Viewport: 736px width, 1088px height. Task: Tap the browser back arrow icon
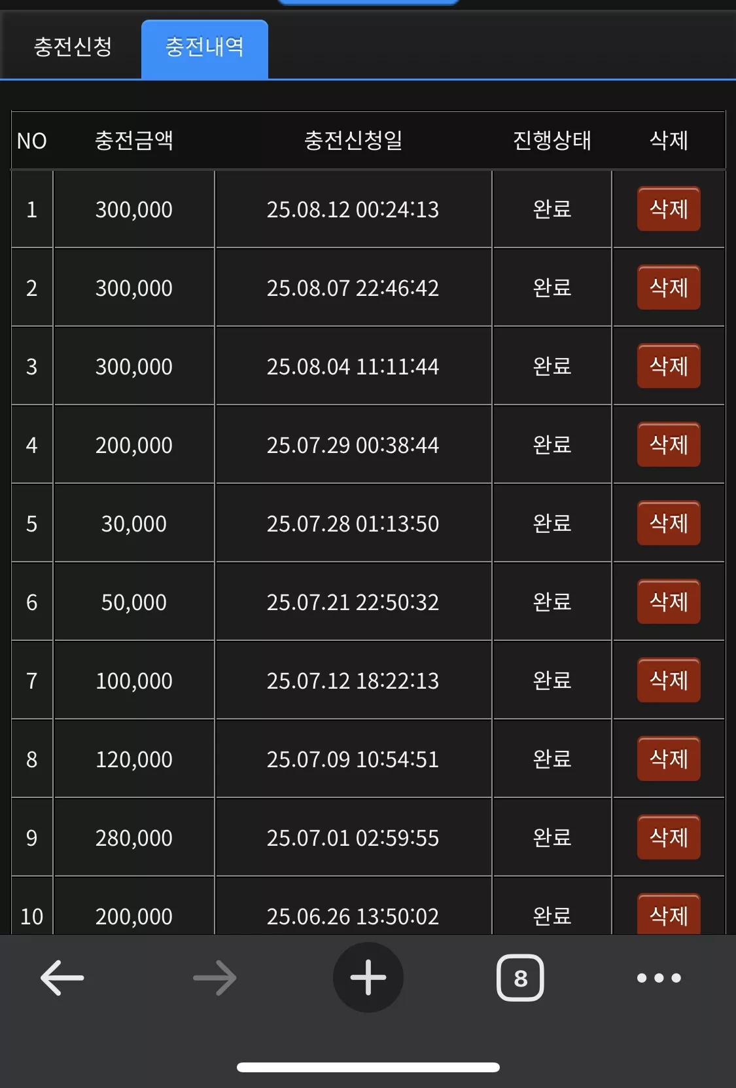[62, 978]
